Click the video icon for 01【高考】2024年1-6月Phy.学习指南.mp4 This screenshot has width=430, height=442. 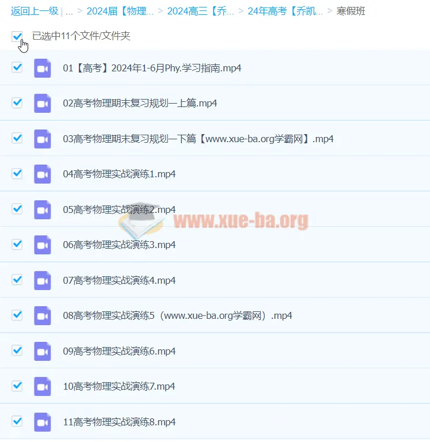42,68
